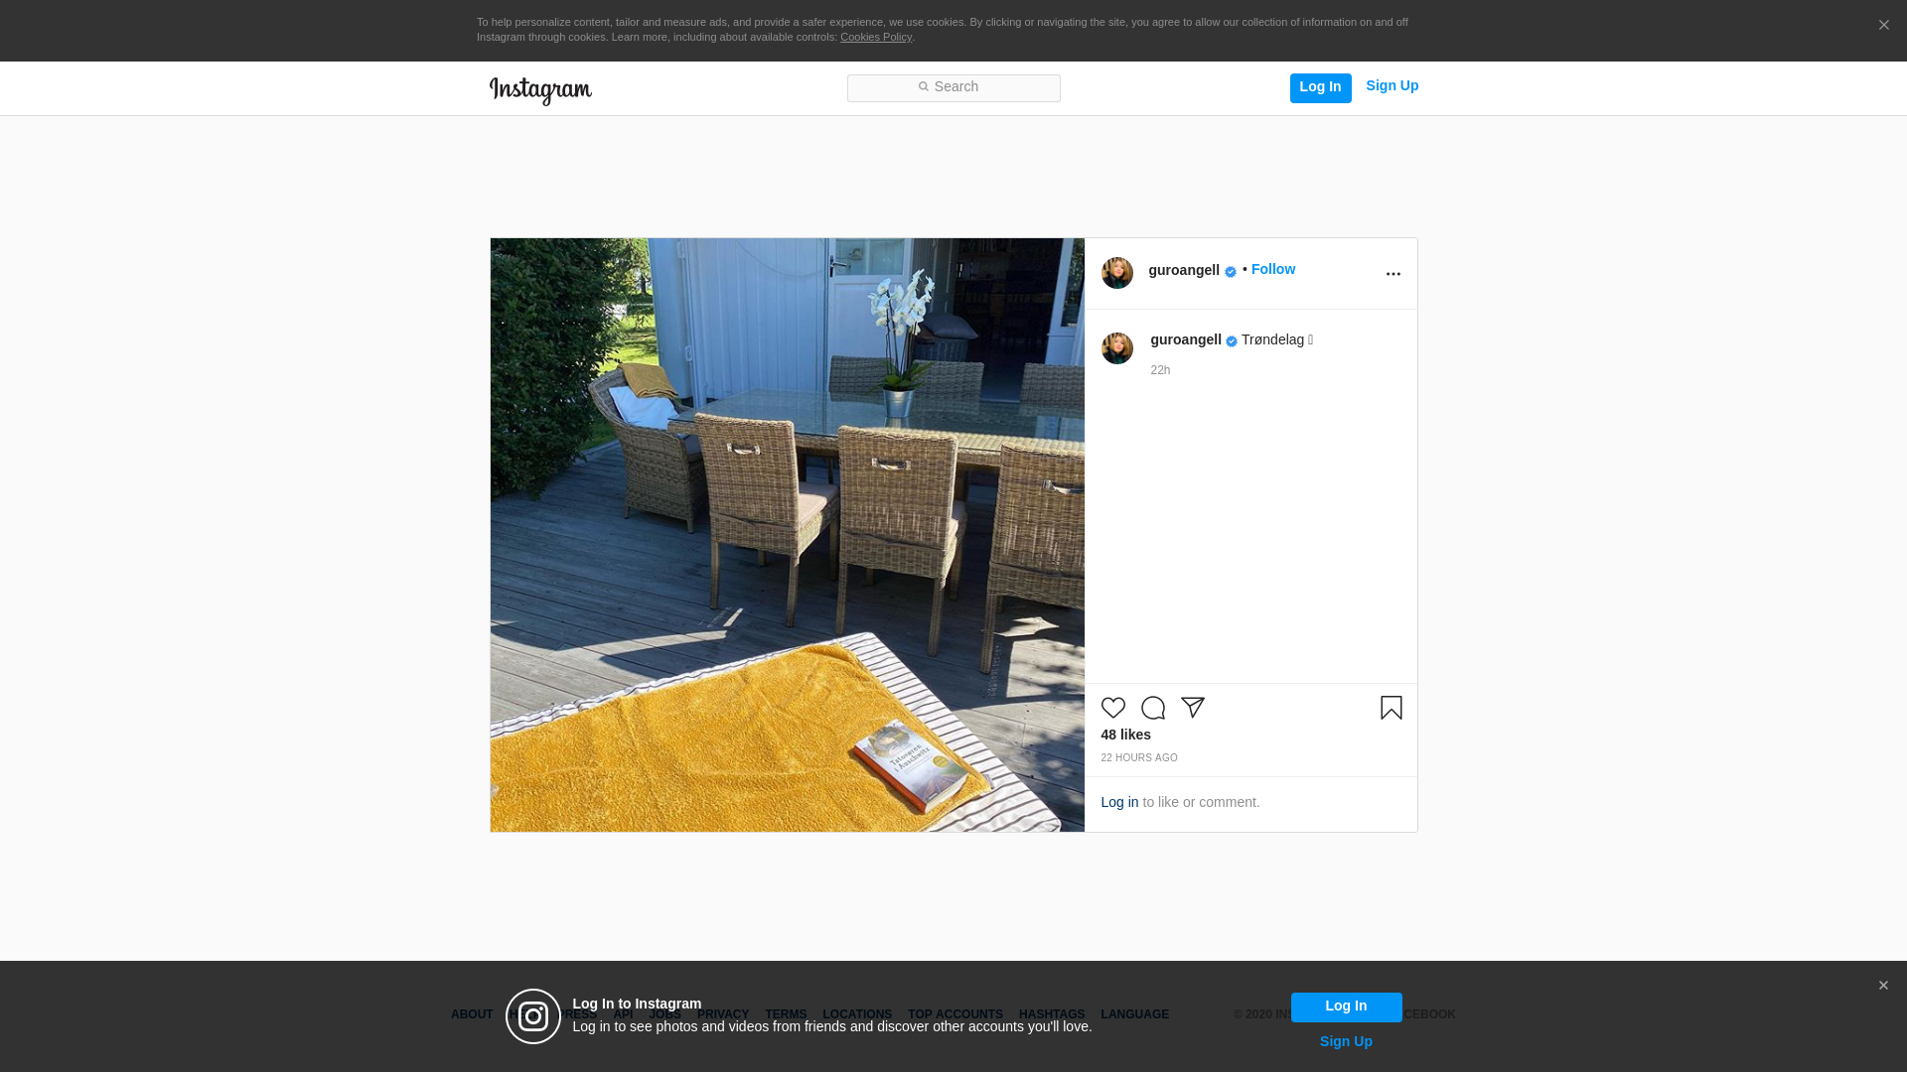The image size is (1907, 1072).
Task: Click verified badge beside header username
Action: (1231, 272)
